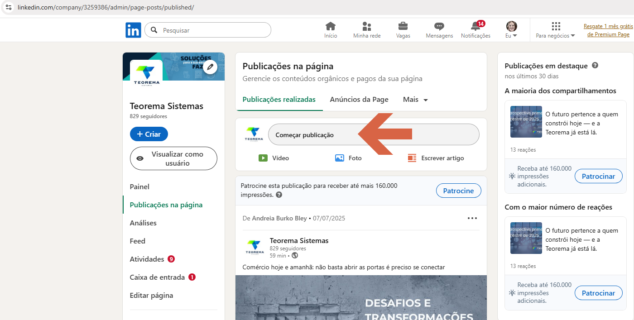
Task: Click the Começar publicação field
Action: point(374,134)
